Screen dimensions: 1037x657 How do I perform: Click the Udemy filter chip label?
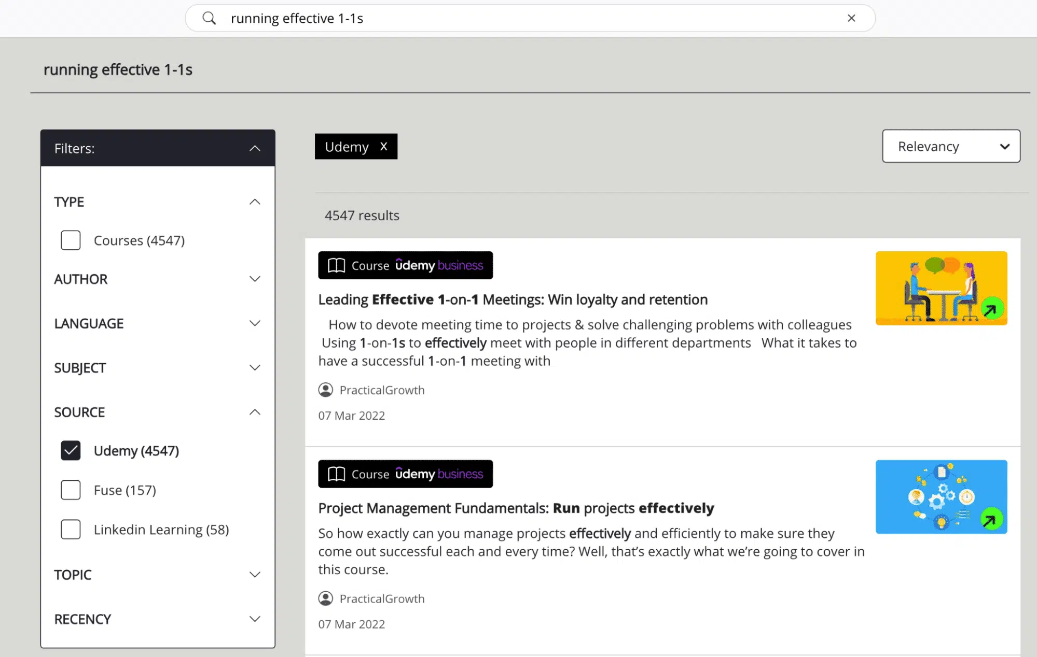click(x=347, y=147)
